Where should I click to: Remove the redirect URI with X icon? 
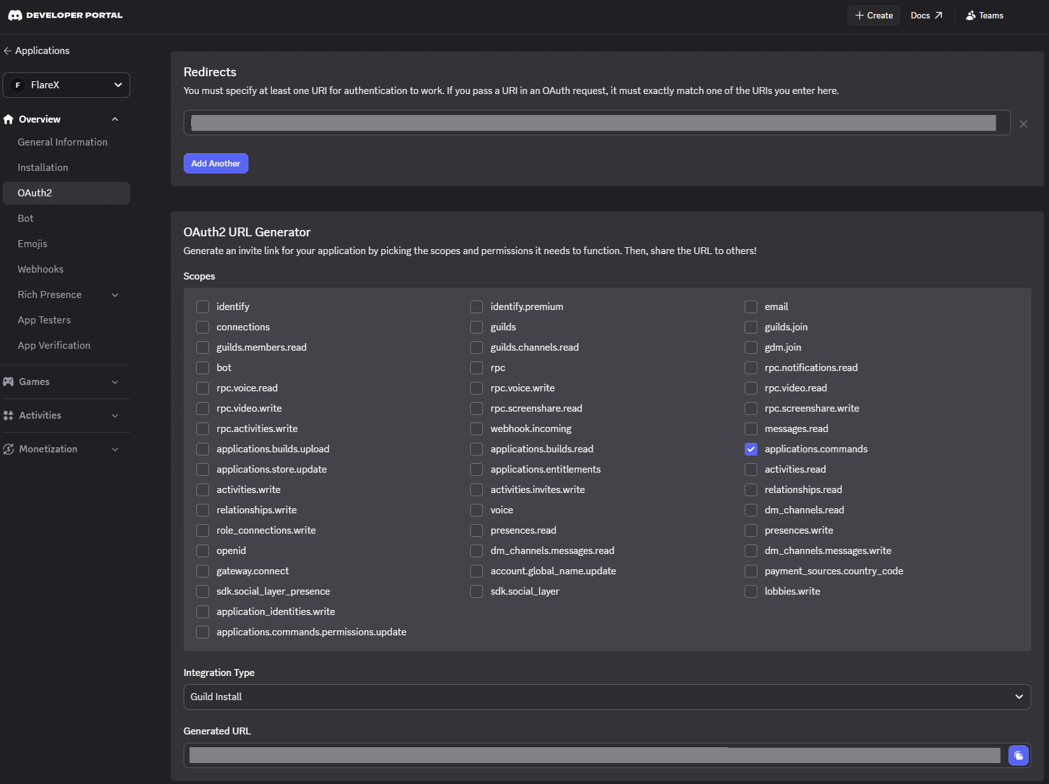(1024, 124)
